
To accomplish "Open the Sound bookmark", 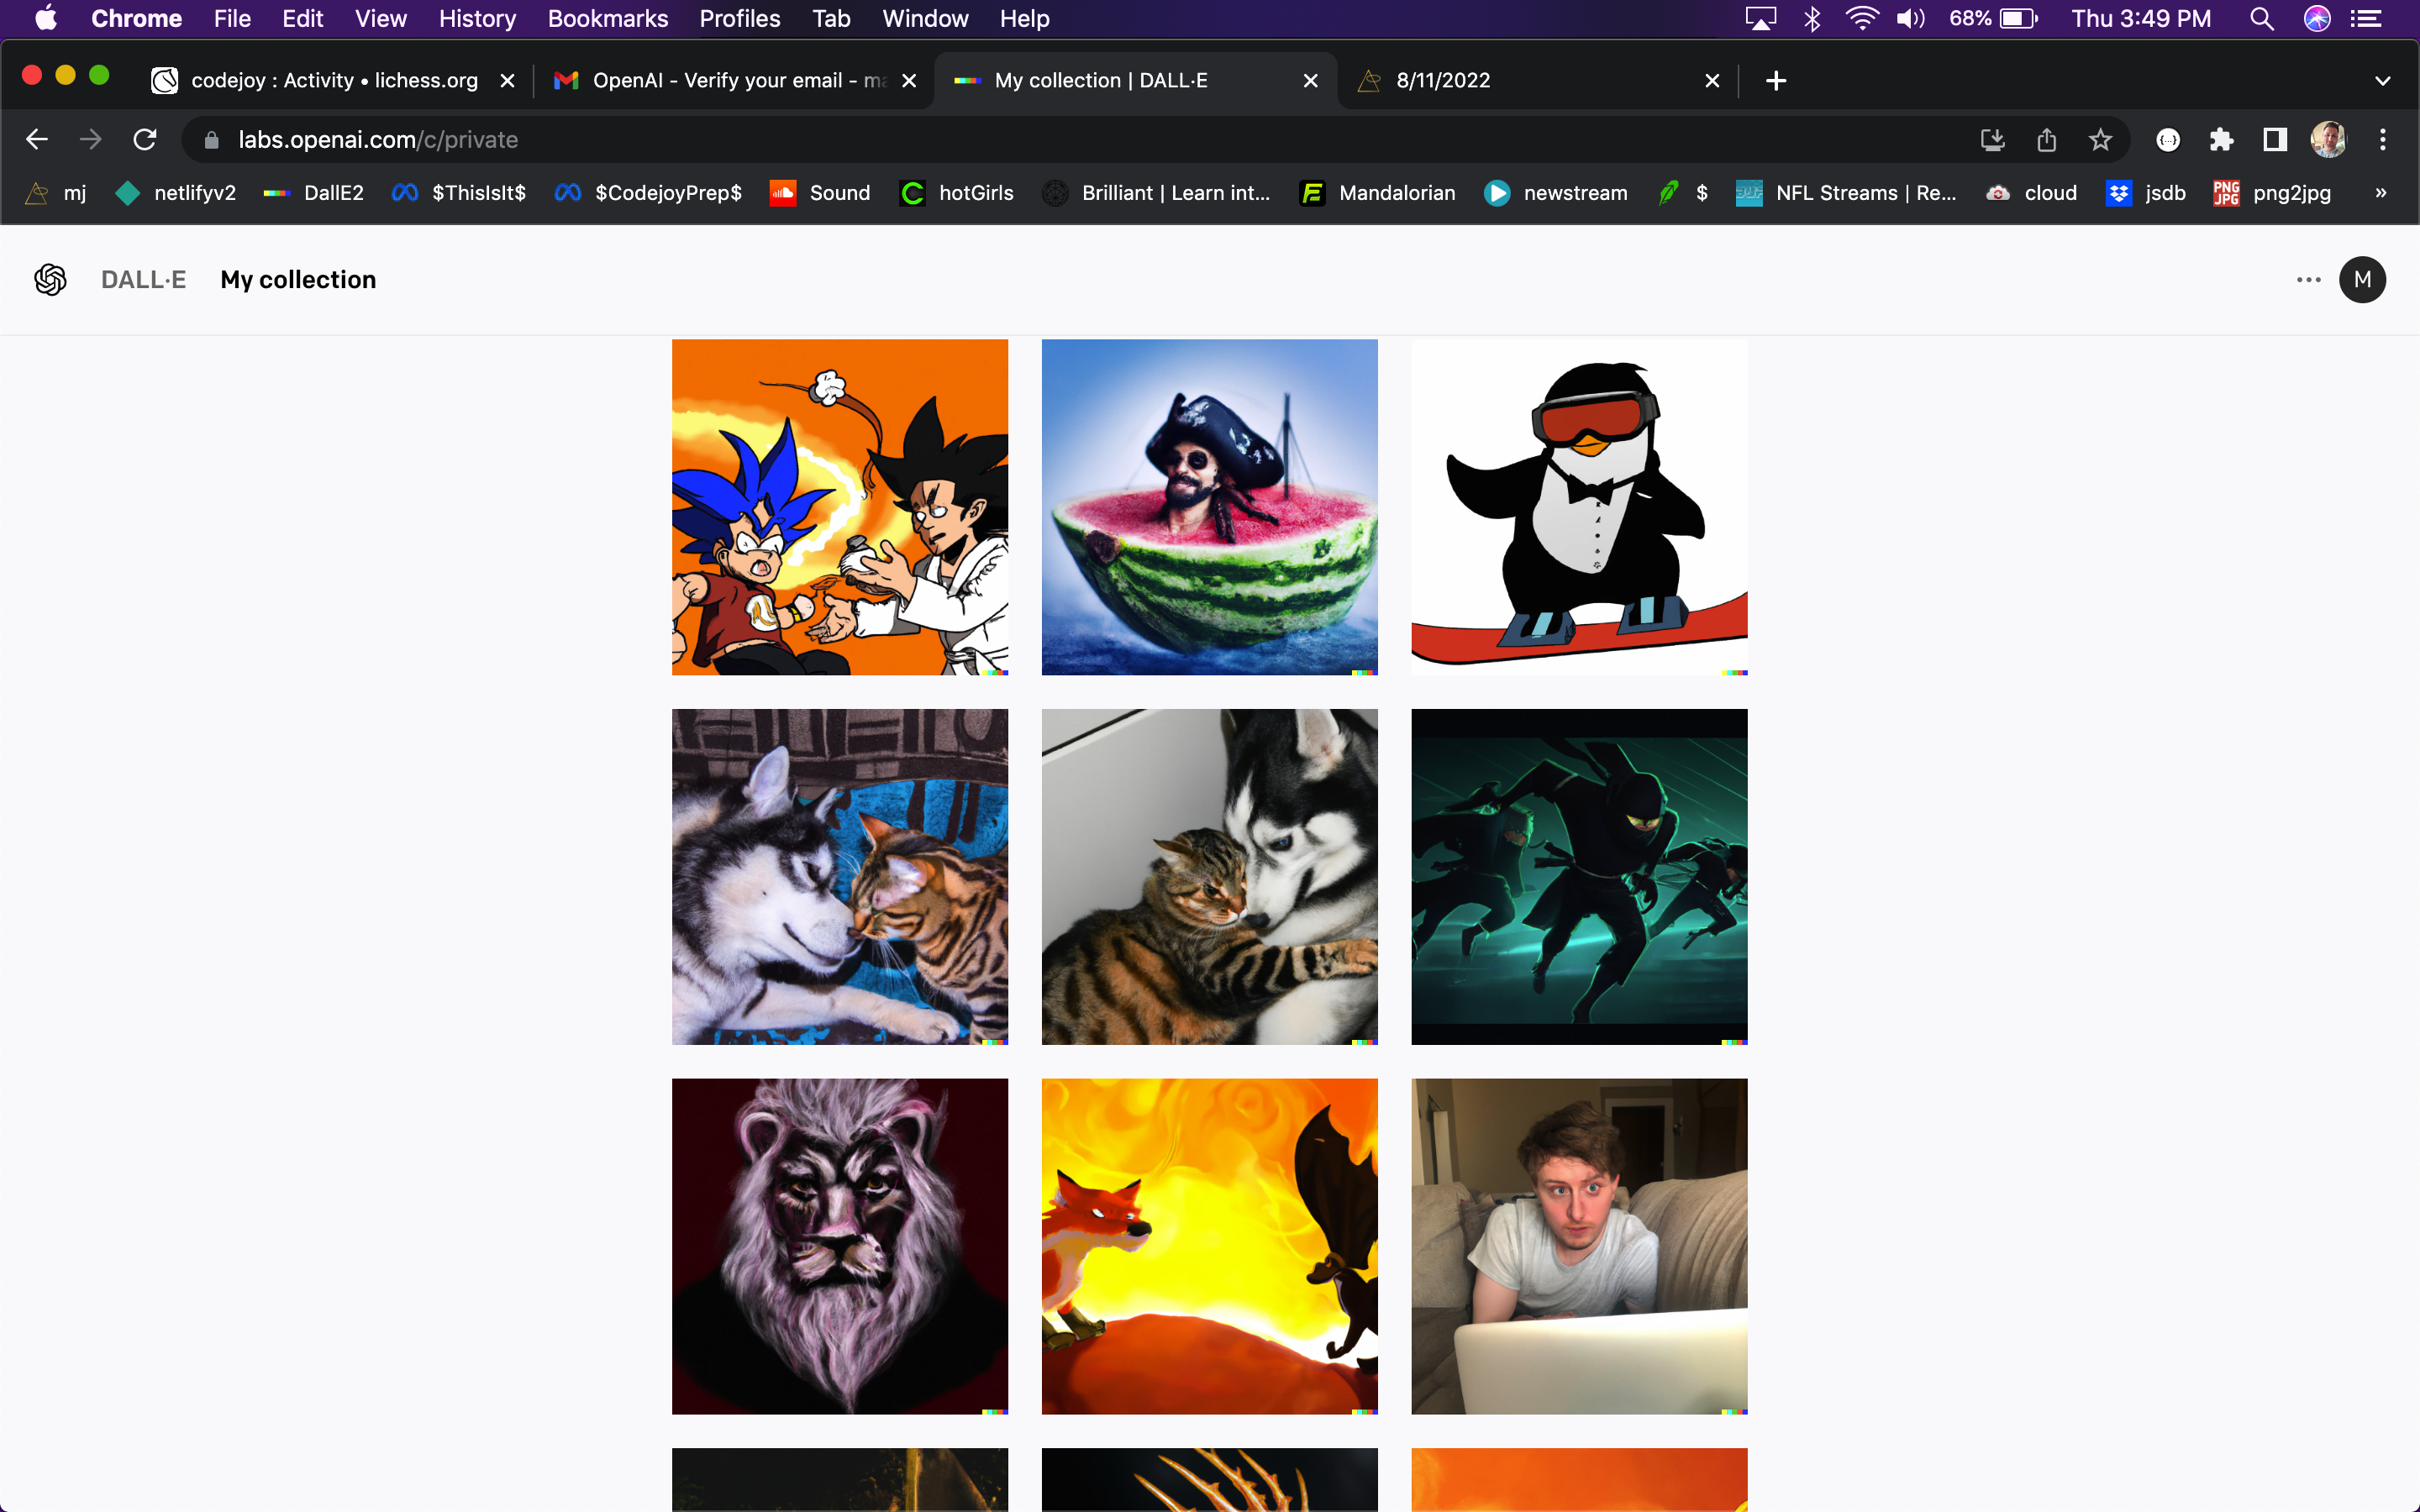I will [x=820, y=193].
